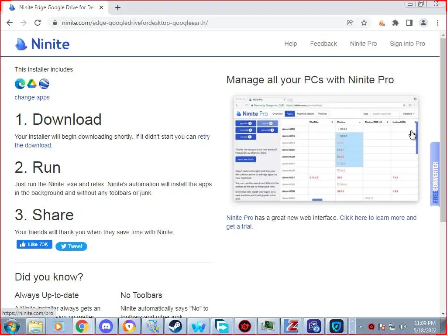447x335 pixels.
Task: Click the Tweet button
Action: pos(71,246)
